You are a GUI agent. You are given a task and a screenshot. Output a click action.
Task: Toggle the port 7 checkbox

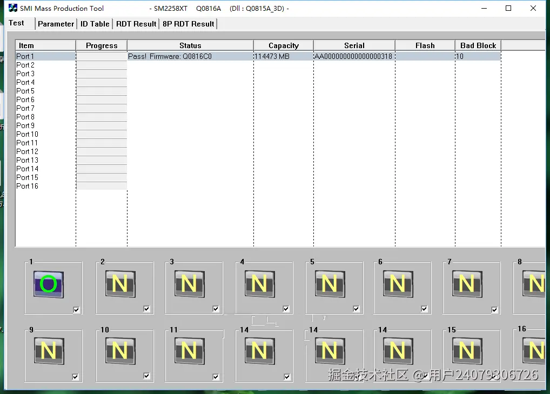[x=494, y=310]
